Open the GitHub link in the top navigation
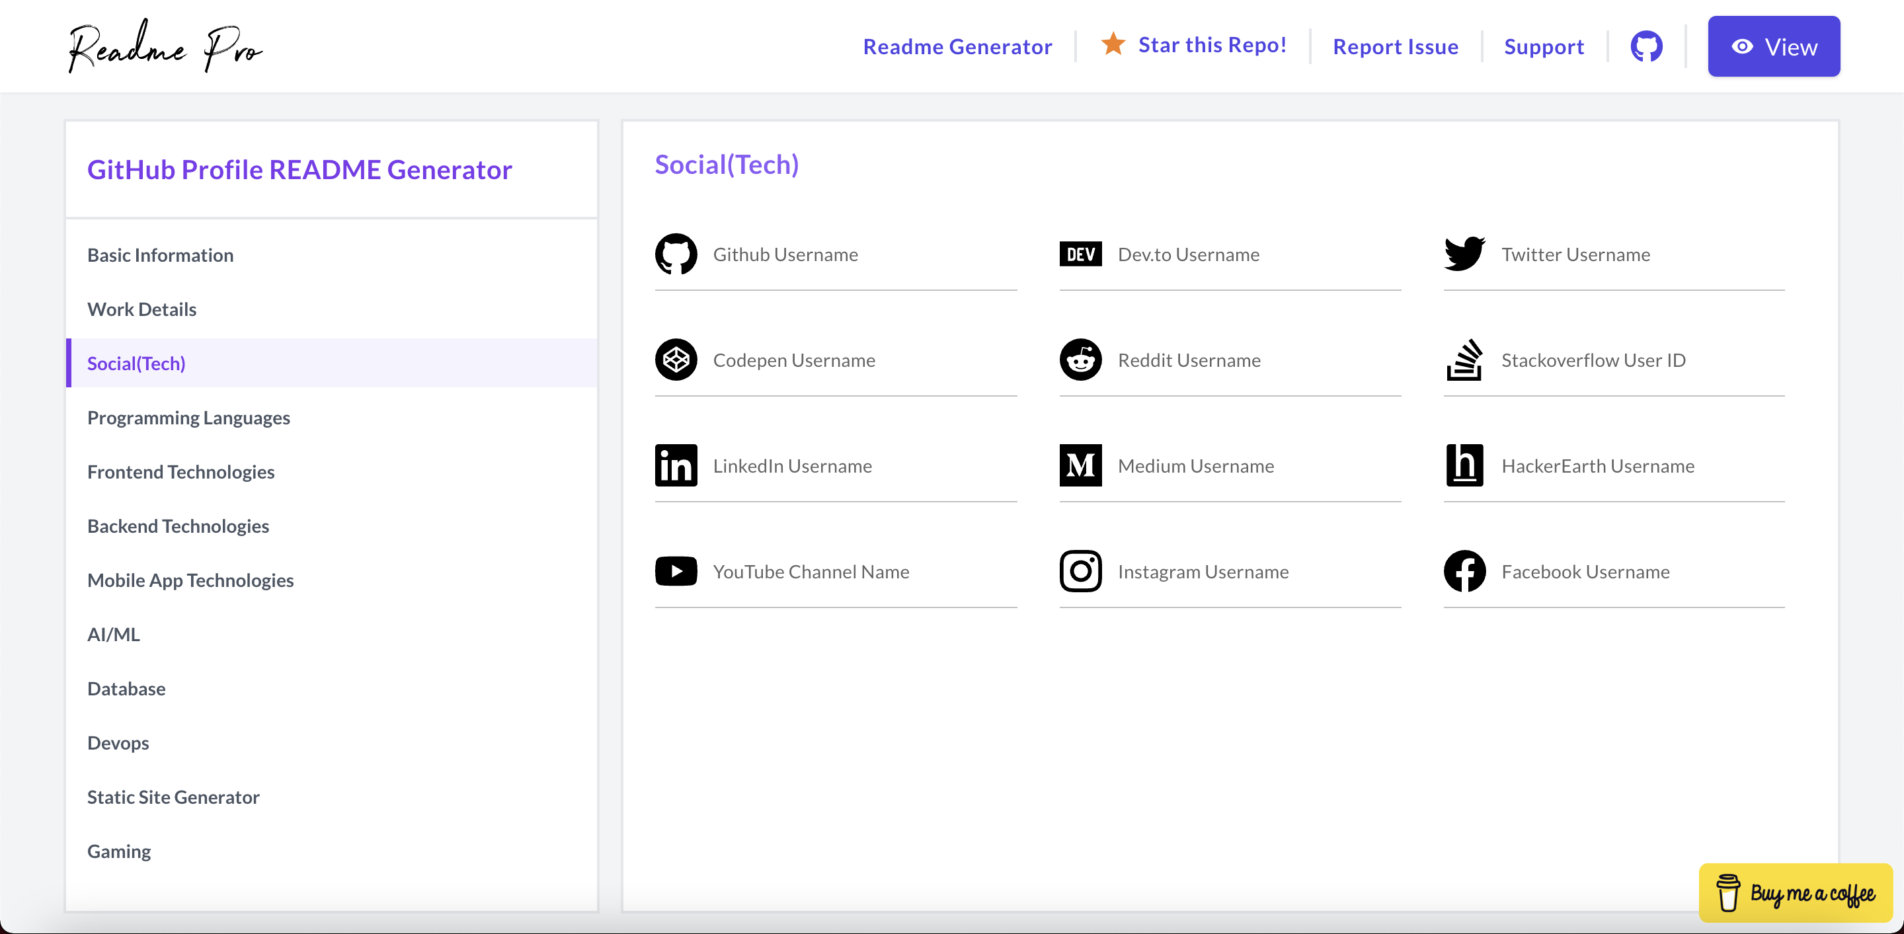The height and width of the screenshot is (934, 1904). (1646, 46)
